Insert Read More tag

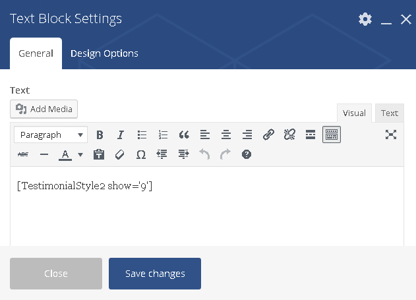tap(311, 135)
